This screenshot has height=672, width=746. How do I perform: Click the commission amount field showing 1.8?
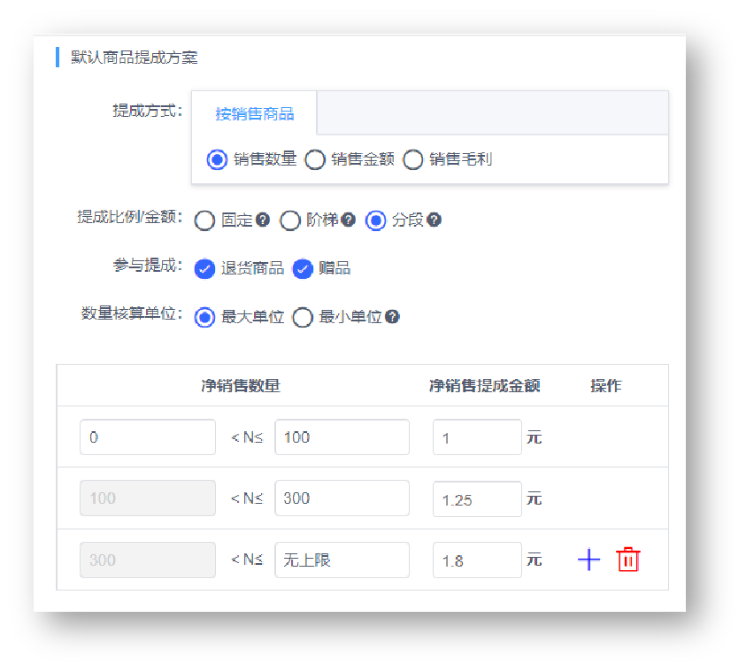477,560
